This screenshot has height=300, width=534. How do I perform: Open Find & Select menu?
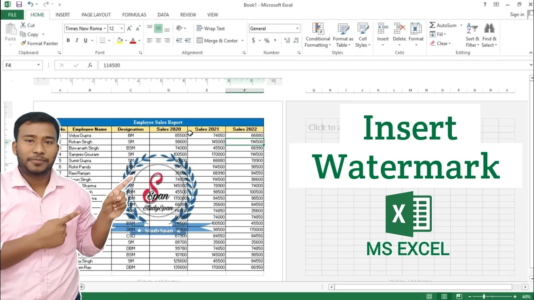(489, 35)
